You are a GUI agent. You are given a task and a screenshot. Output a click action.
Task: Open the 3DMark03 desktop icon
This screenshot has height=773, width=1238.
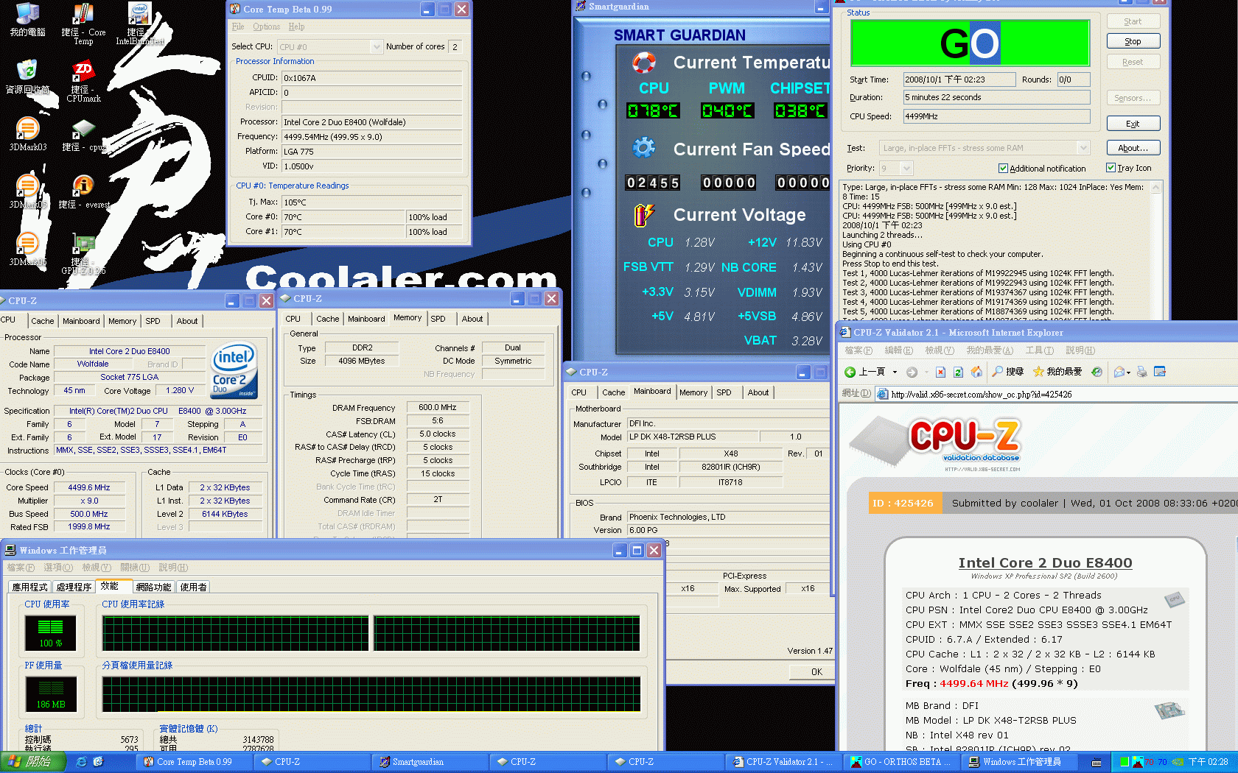(27, 134)
